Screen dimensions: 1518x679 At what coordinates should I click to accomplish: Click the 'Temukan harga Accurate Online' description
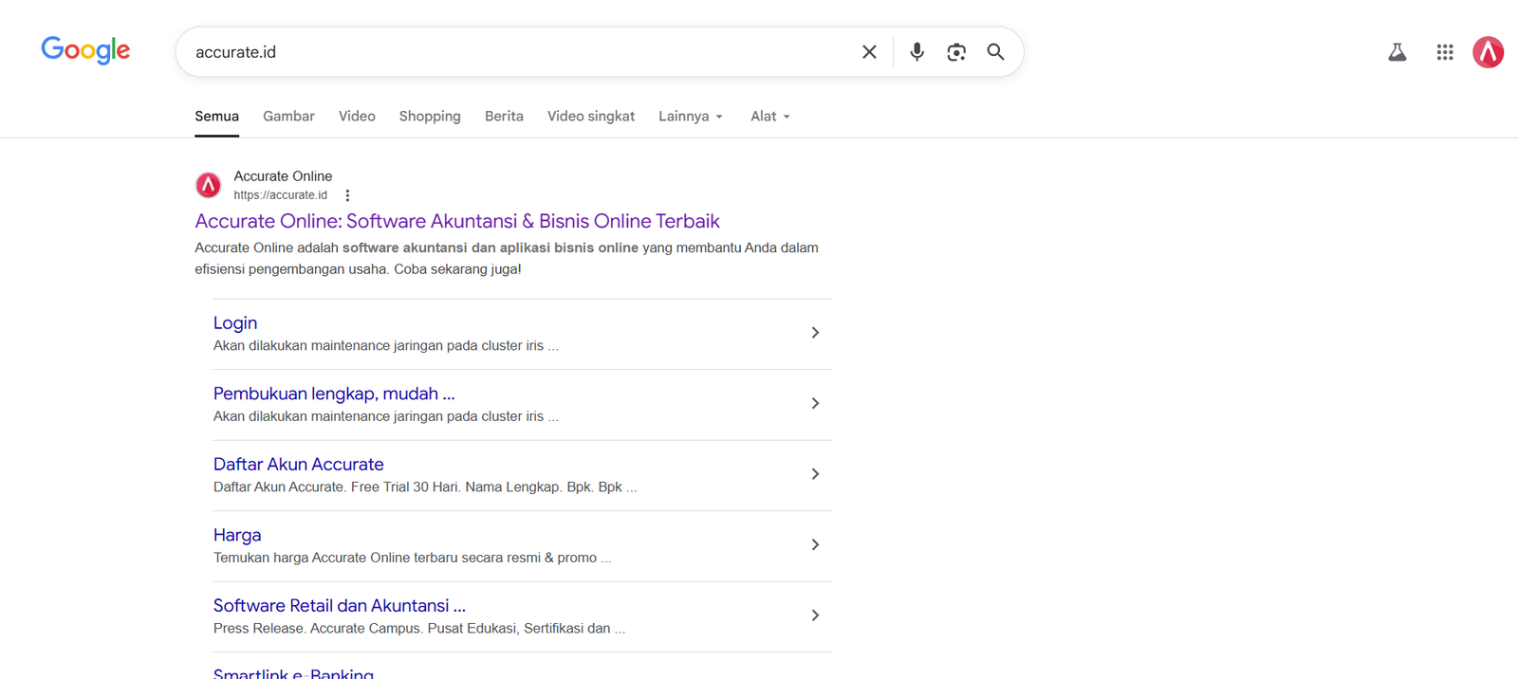413,558
